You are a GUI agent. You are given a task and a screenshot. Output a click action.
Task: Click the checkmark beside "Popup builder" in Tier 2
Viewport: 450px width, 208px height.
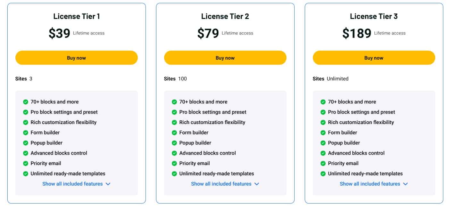click(174, 143)
